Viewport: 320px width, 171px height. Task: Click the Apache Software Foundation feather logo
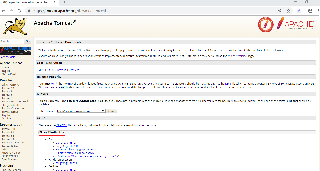295,24
